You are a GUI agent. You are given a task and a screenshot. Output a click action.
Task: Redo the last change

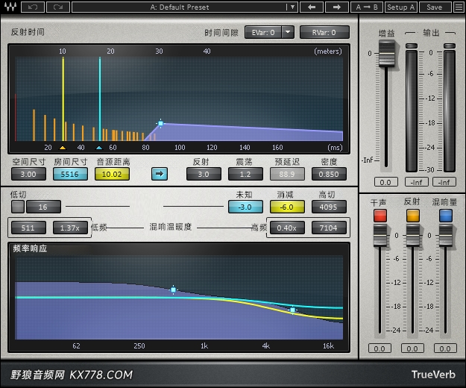click(58, 7)
